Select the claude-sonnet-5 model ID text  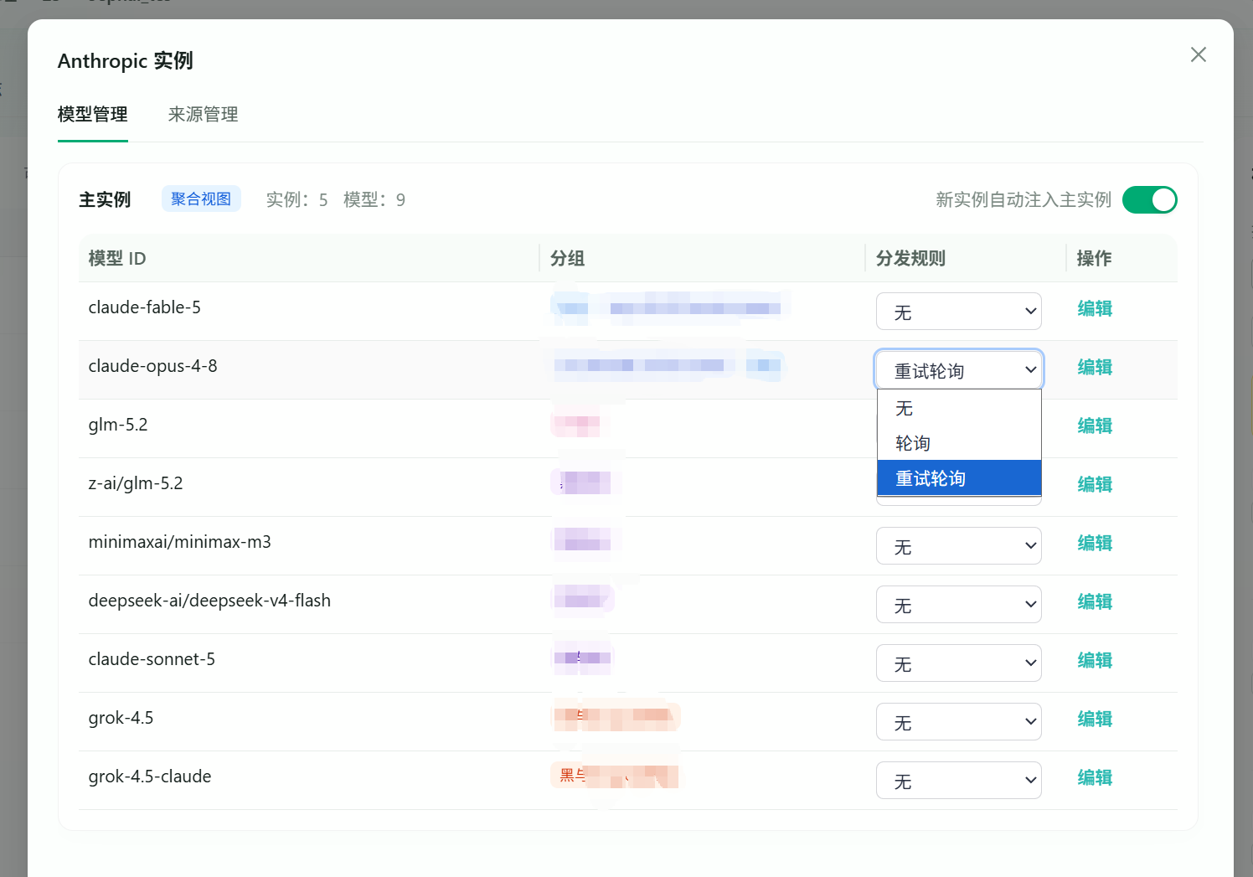coord(152,659)
